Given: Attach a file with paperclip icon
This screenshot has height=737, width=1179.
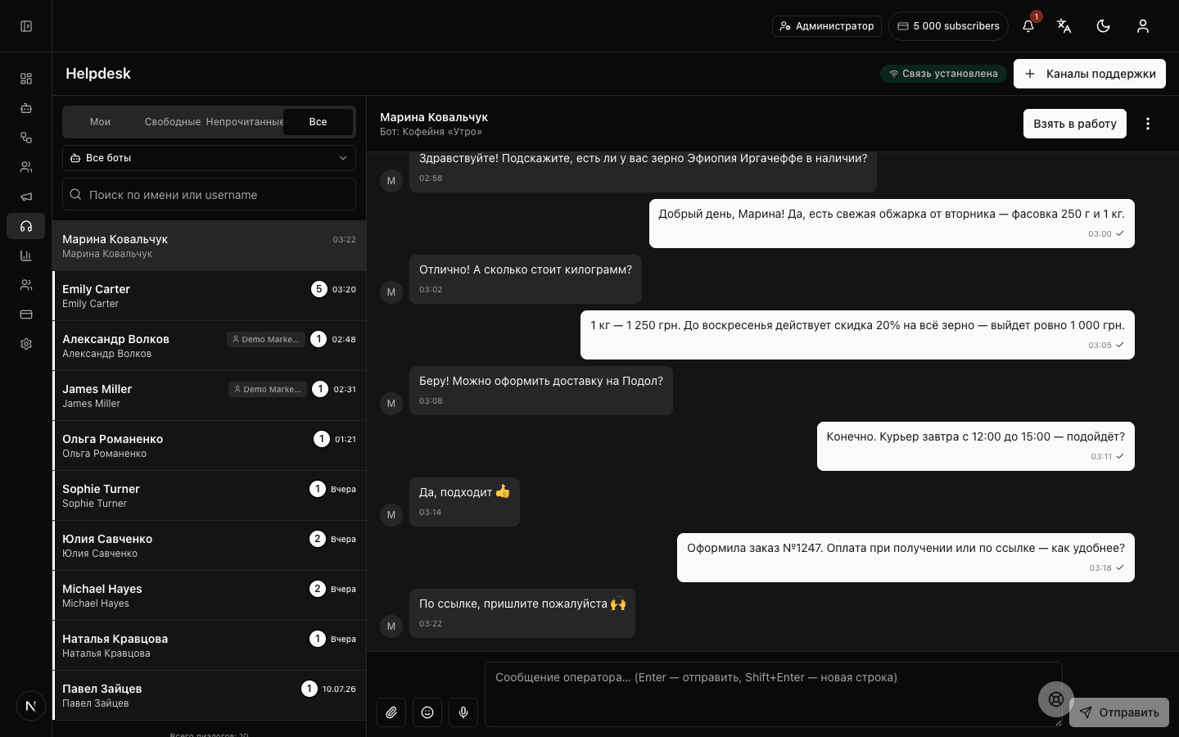Looking at the screenshot, I should click(391, 712).
